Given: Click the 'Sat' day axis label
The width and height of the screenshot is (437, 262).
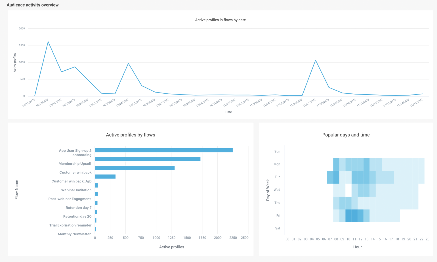Looking at the screenshot, I should coord(278,228).
